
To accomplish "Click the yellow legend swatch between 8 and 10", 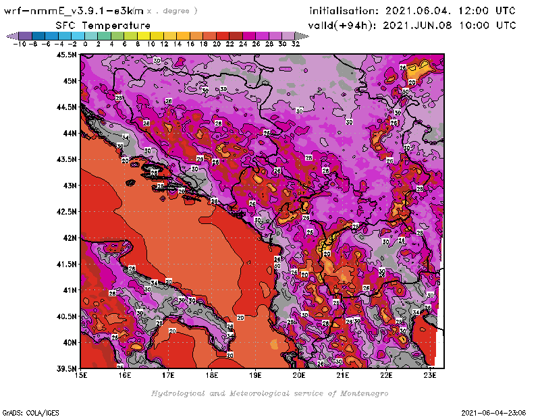I will (144, 36).
